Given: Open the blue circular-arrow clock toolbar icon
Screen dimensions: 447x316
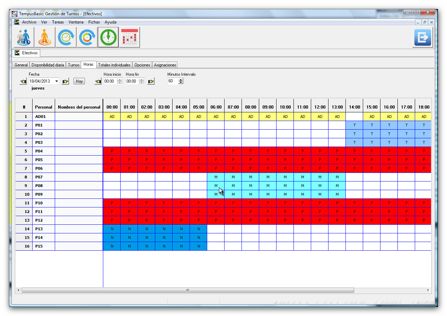Looking at the screenshot, I should point(67,37).
